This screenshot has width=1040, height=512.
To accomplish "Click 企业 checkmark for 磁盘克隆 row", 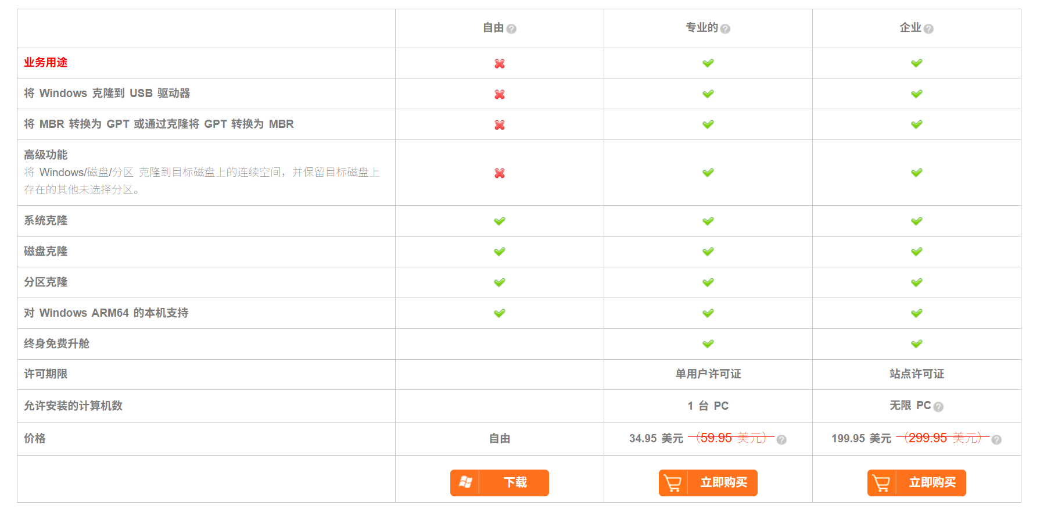I will (917, 252).
